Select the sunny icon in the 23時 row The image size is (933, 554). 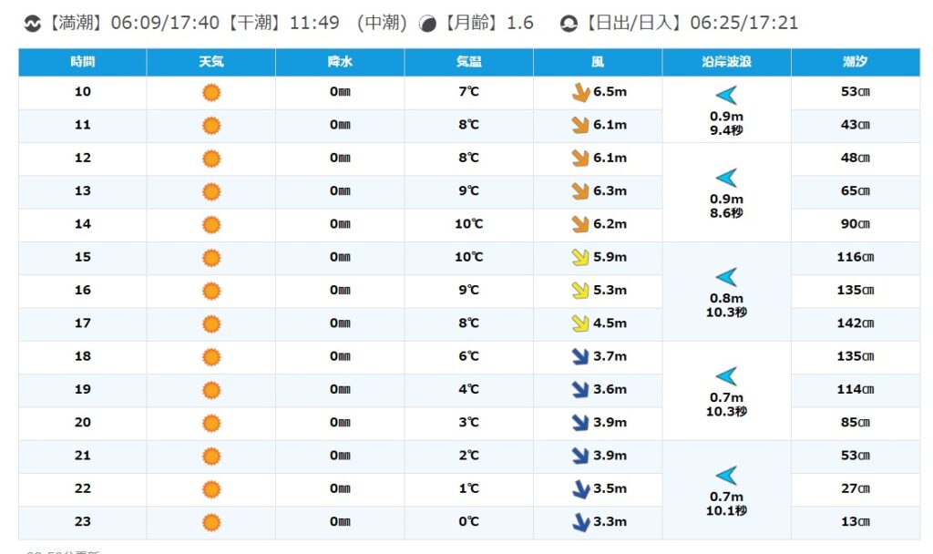pos(211,523)
